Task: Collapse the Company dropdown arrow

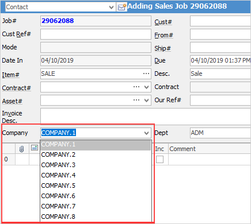Action: click(x=146, y=133)
